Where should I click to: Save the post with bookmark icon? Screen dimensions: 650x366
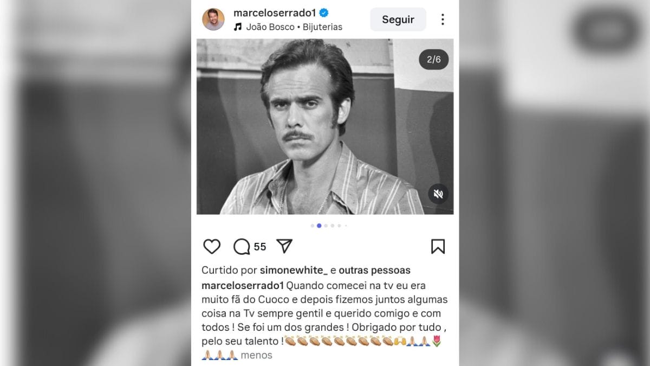pyautogui.click(x=438, y=247)
